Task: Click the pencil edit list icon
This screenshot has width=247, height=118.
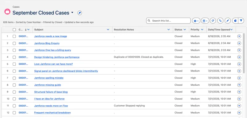Action: [x=228, y=21]
